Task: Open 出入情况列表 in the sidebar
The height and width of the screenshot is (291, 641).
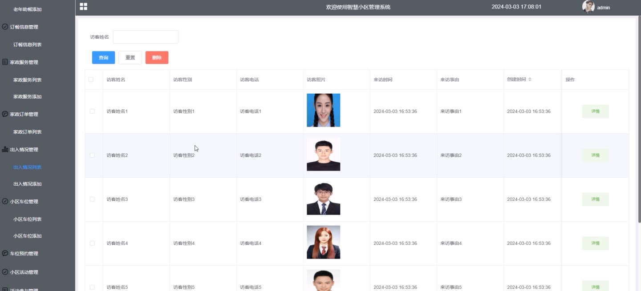Action: coord(28,167)
